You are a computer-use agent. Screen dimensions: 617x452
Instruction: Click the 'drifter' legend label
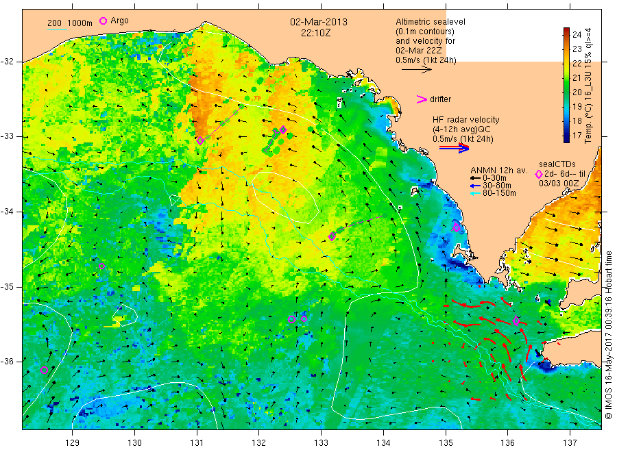pos(441,99)
